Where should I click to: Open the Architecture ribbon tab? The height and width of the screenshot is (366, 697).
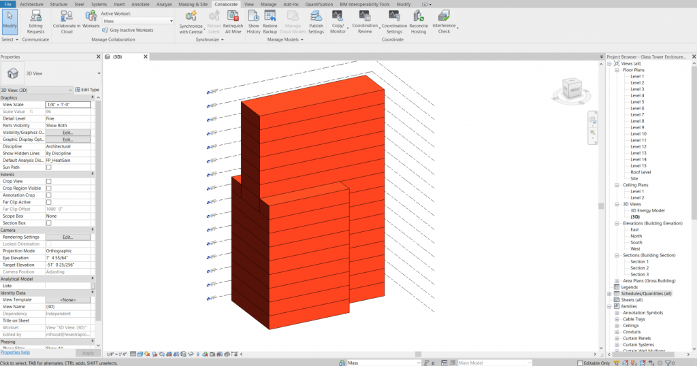pyautogui.click(x=31, y=4)
